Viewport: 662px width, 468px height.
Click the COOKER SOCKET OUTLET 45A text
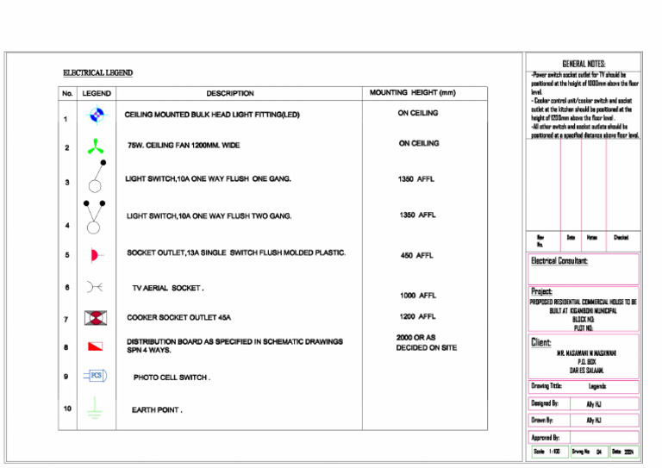pos(178,317)
